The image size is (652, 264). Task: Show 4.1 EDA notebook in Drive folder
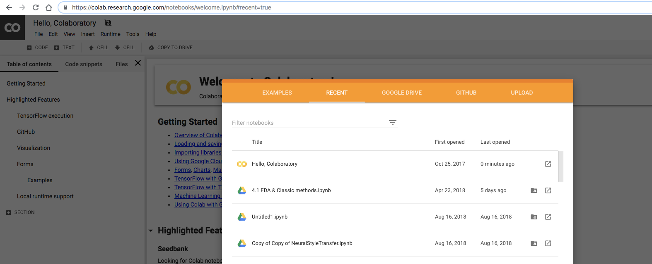(x=534, y=190)
